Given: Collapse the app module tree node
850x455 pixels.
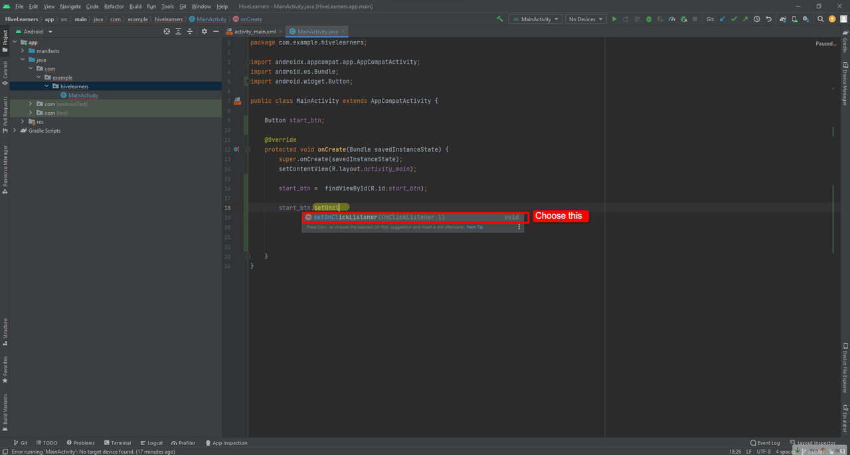Looking at the screenshot, I should [15, 42].
